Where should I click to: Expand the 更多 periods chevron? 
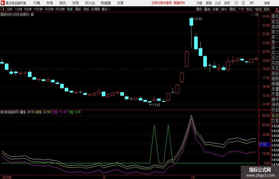pos(109,9)
